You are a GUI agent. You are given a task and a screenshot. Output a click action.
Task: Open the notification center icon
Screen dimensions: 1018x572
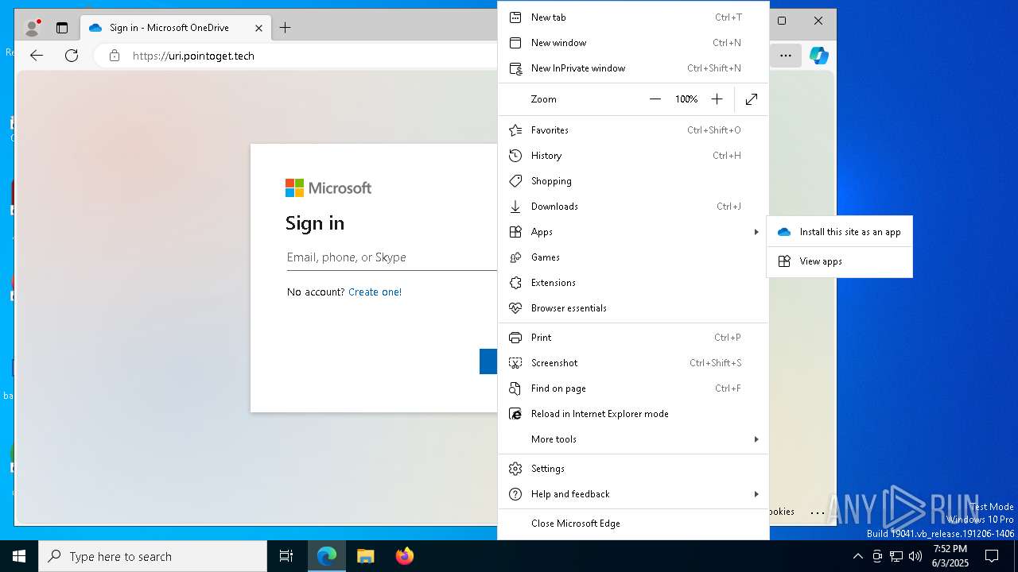click(x=992, y=556)
